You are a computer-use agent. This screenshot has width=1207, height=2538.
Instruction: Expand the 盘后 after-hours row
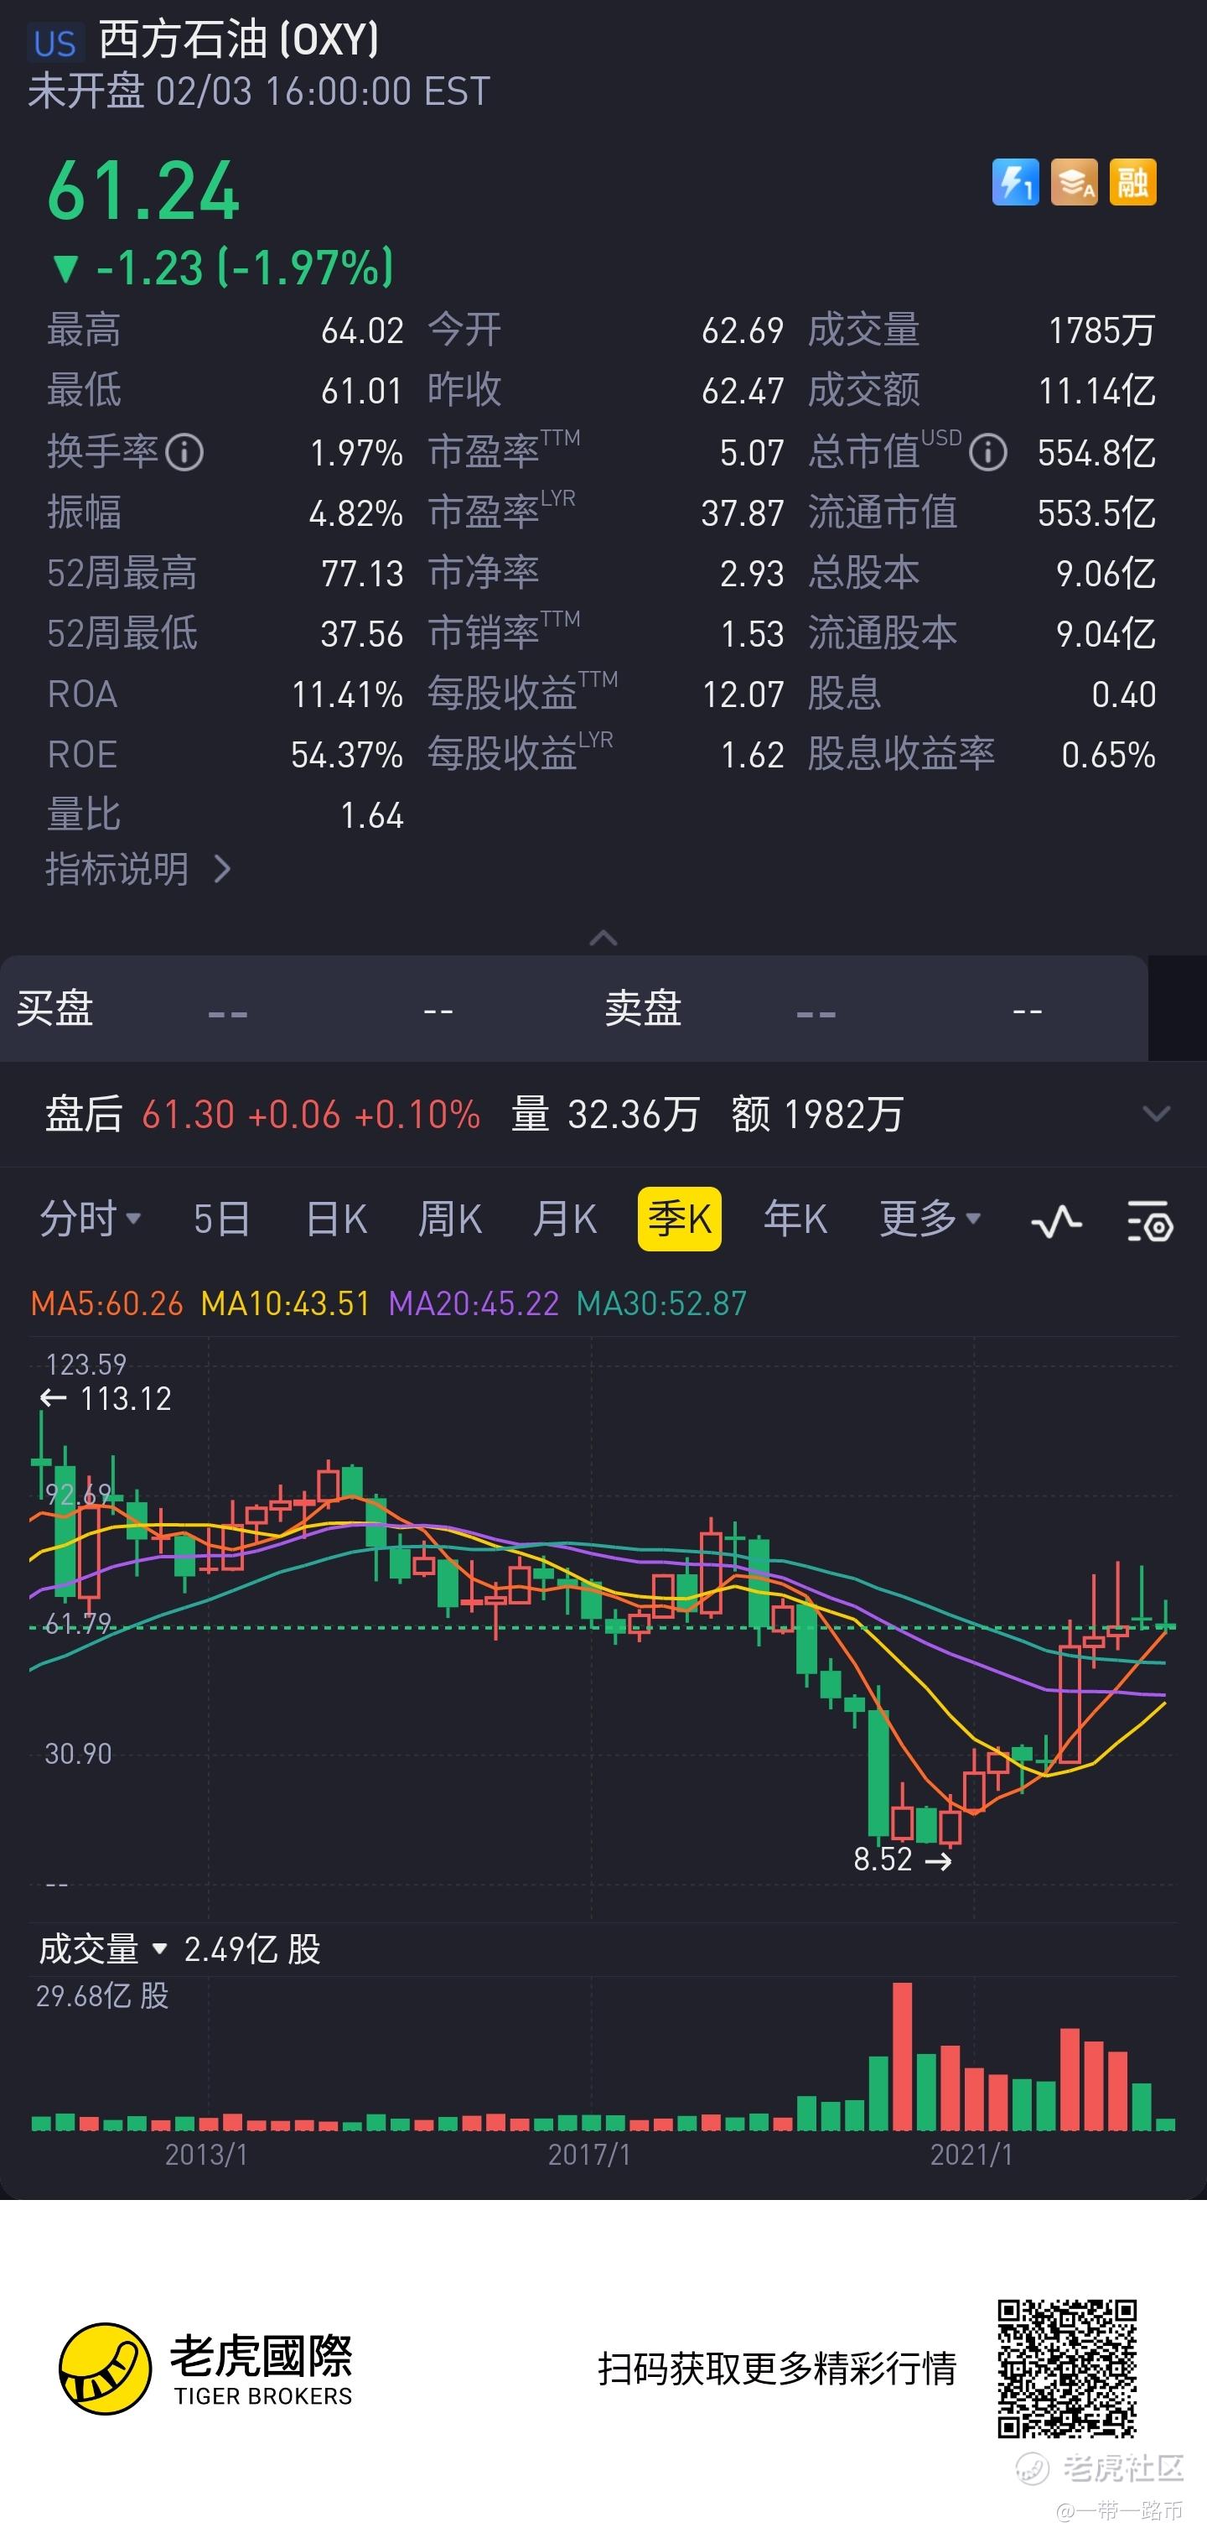1156,1115
